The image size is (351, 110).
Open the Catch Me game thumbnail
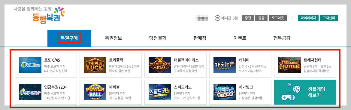click(x=225, y=65)
